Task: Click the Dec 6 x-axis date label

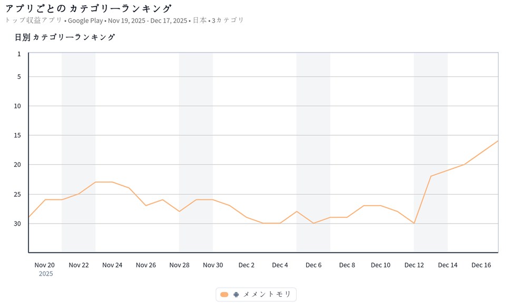Action: 313,265
